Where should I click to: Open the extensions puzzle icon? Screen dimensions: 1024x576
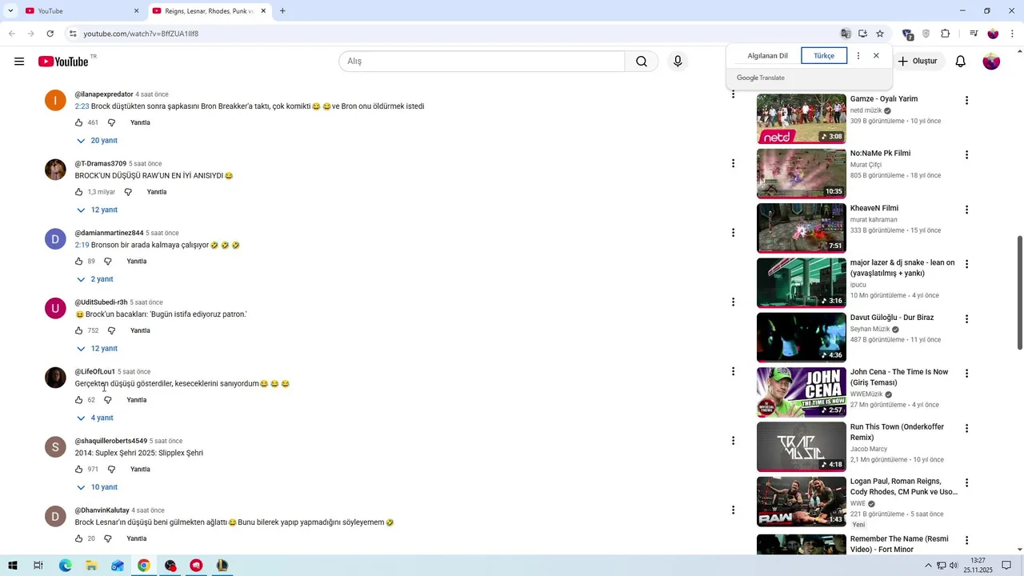point(945,34)
